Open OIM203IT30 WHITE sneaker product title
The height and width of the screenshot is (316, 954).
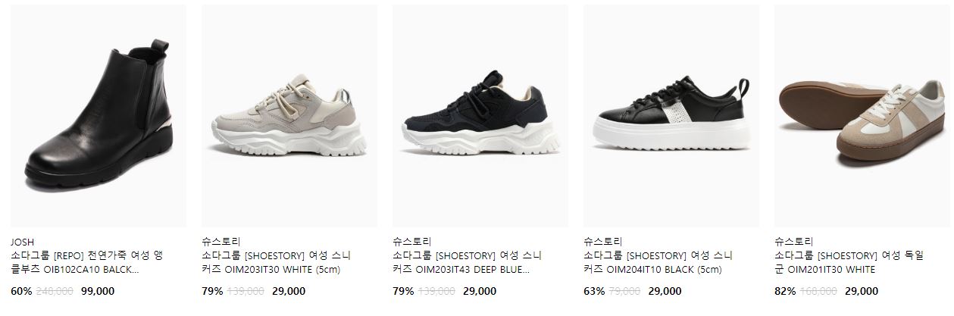[277, 262]
